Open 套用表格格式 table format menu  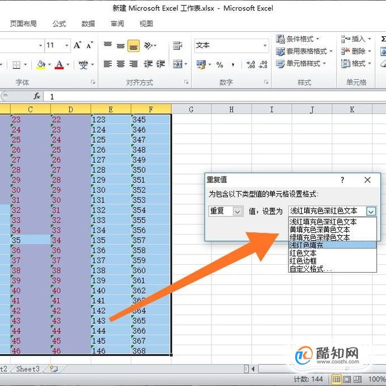(x=304, y=51)
